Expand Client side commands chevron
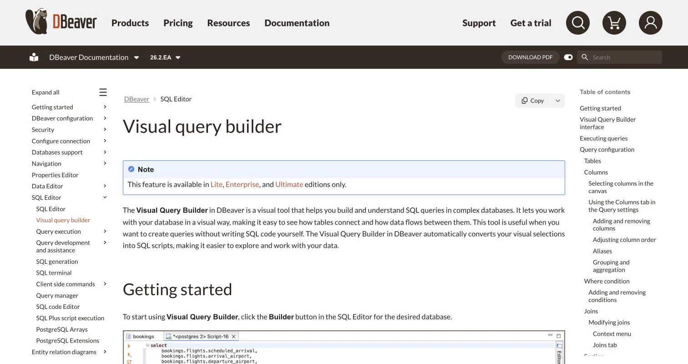The width and height of the screenshot is (688, 364). (x=105, y=284)
